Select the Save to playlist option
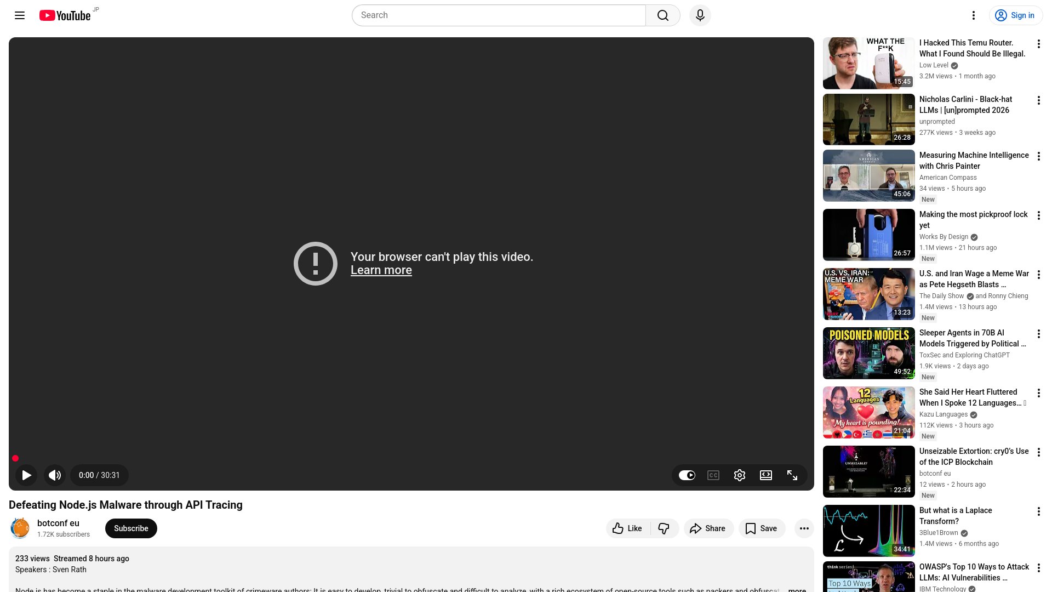Screen dimensions: 1052x592 (762, 528)
